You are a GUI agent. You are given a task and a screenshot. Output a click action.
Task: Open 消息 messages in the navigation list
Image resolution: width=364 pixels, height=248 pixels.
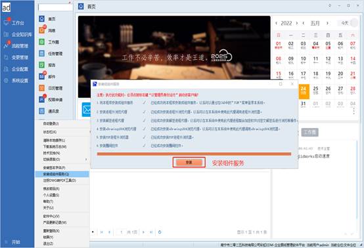coord(47,30)
